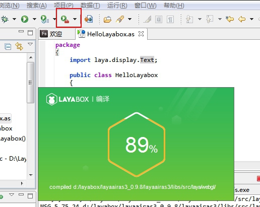Image resolution: width=260 pixels, height=207 pixels.
Task: Open the Next Annotation dropdown arrow
Action: pyautogui.click(x=200, y=19)
